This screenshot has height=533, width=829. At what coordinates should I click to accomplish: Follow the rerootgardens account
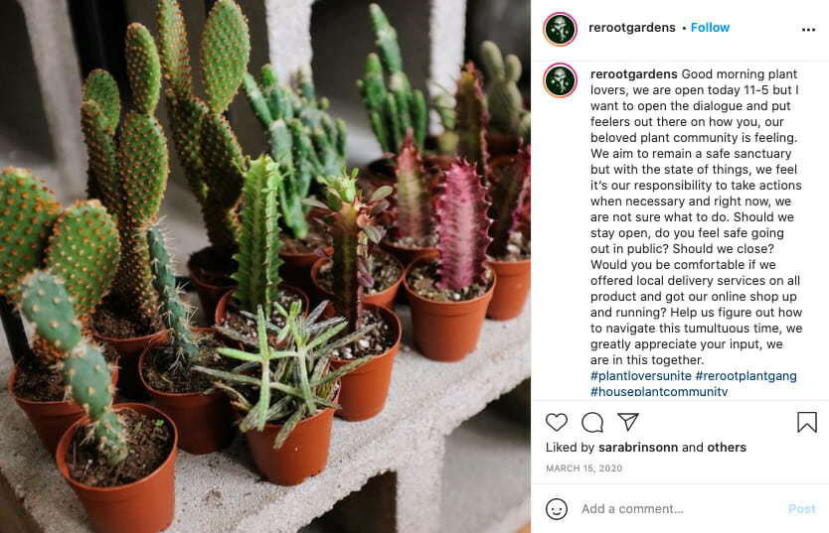pyautogui.click(x=710, y=28)
